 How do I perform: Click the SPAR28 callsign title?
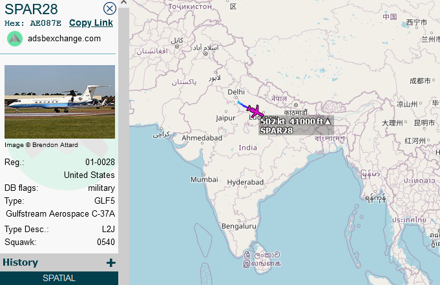[x=31, y=8]
